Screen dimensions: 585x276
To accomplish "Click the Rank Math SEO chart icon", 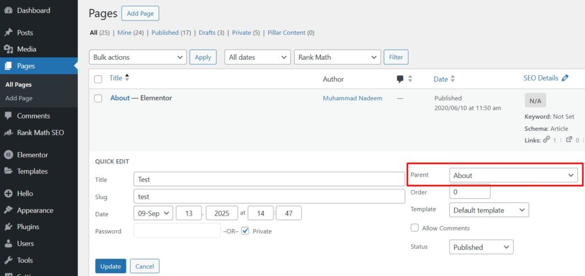I will (8, 133).
